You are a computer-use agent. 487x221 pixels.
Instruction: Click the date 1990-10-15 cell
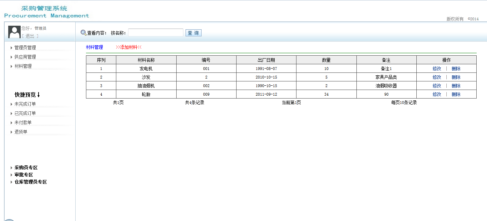click(266, 86)
